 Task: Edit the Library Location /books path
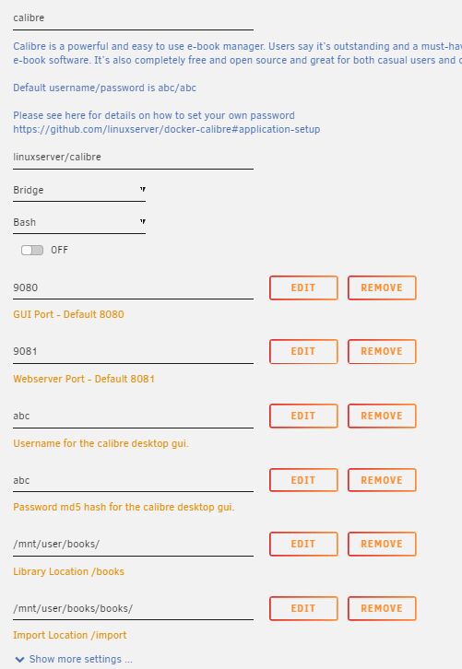[303, 544]
